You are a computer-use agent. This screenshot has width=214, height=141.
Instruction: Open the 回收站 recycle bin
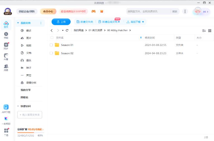pos(24,97)
